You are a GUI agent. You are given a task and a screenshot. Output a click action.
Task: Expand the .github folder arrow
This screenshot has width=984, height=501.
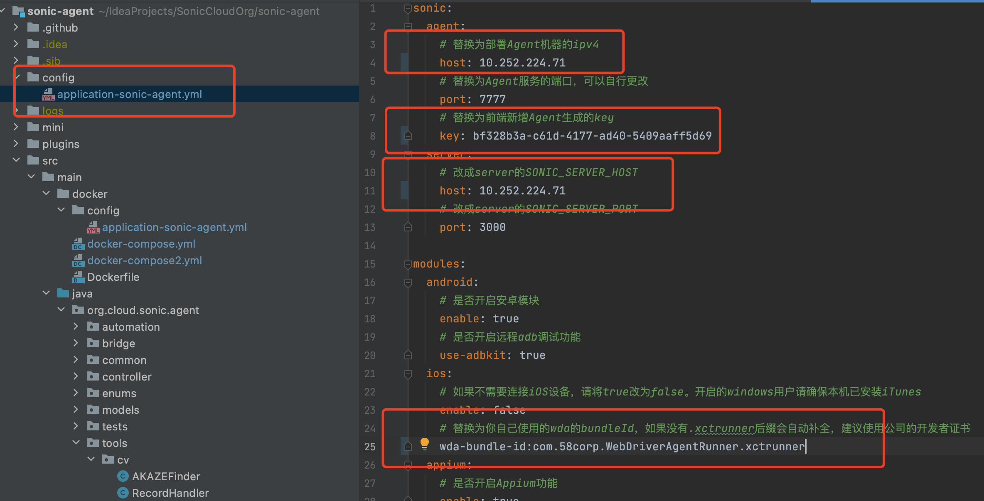pyautogui.click(x=16, y=27)
